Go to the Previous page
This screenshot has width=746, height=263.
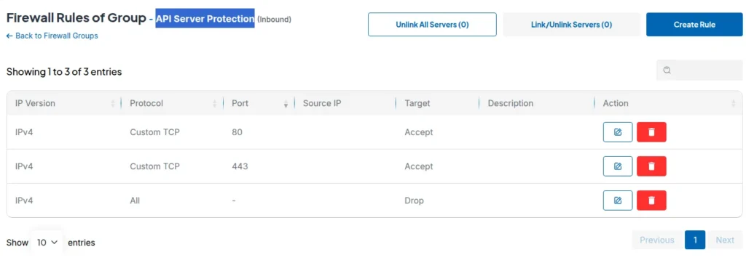[657, 240]
